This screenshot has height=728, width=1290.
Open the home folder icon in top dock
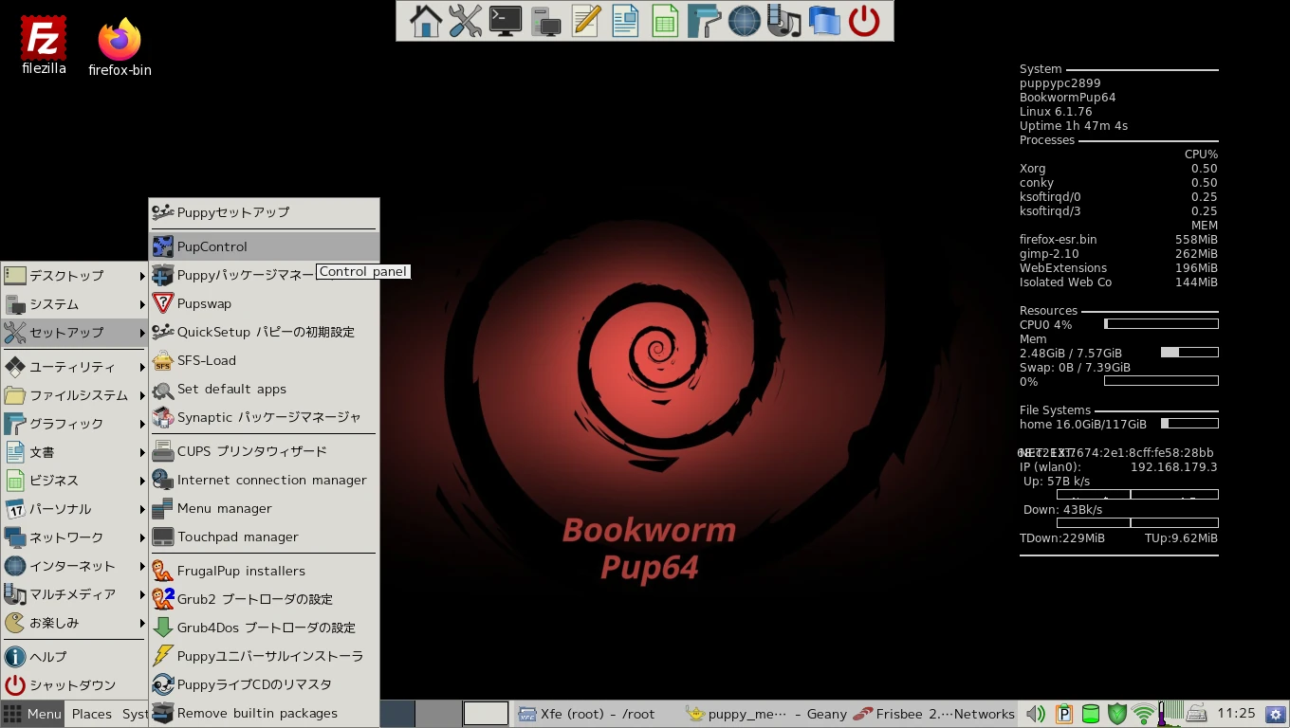(x=426, y=21)
